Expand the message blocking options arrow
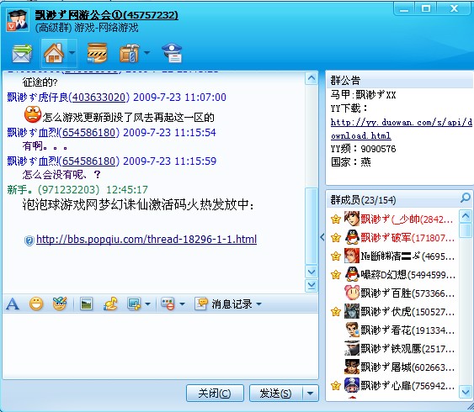Viewport: 474px width, 412px height. coord(183,304)
